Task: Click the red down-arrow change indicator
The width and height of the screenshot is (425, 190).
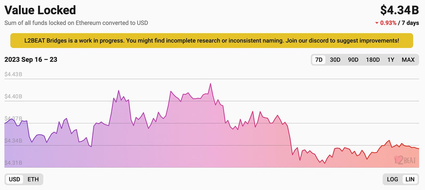Action: pos(377,23)
